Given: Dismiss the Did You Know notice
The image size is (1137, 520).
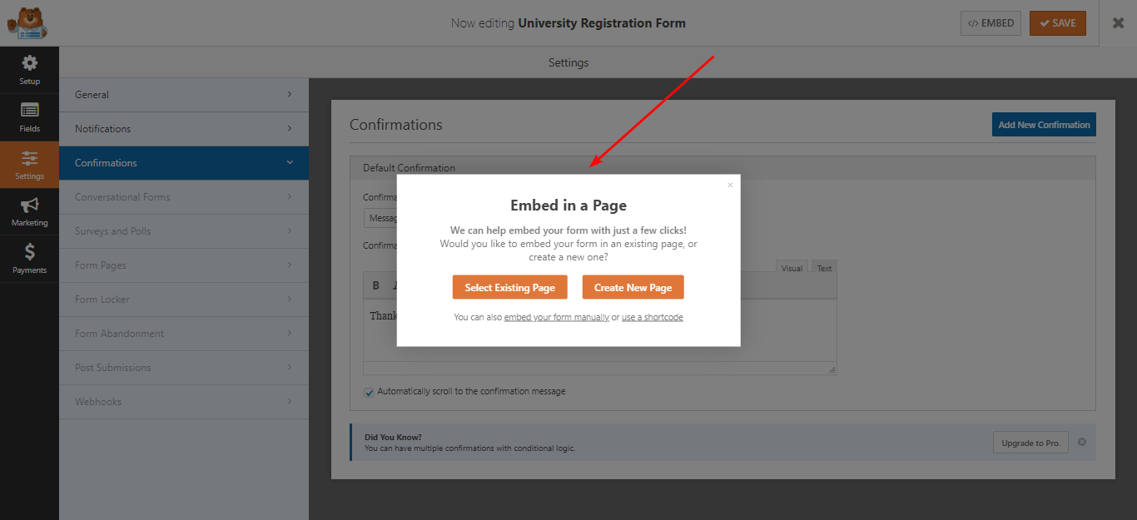Looking at the screenshot, I should tap(1082, 442).
